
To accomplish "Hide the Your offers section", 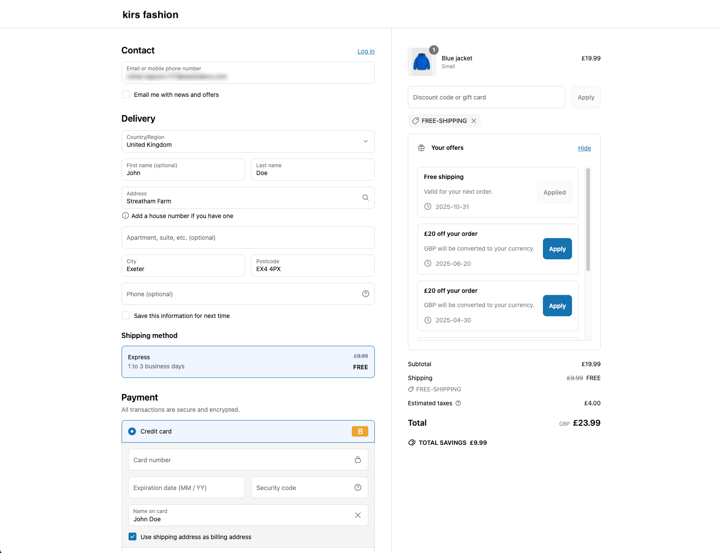I will 584,148.
